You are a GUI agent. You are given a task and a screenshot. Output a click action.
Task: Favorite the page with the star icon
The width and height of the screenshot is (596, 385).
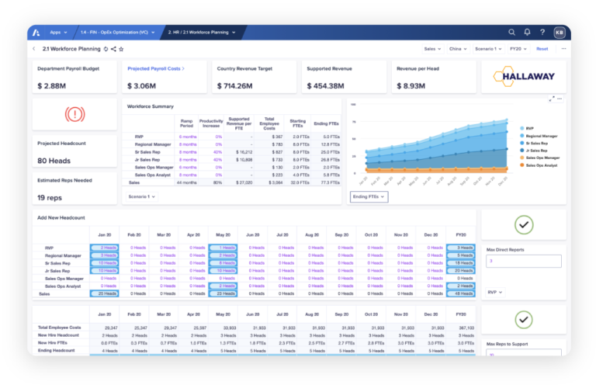click(121, 49)
